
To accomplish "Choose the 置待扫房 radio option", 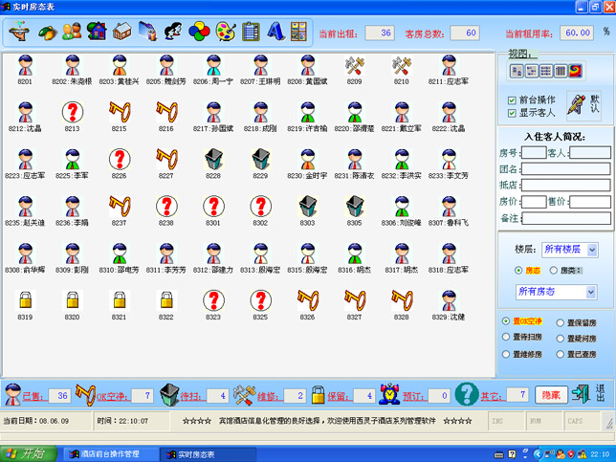I will (507, 338).
